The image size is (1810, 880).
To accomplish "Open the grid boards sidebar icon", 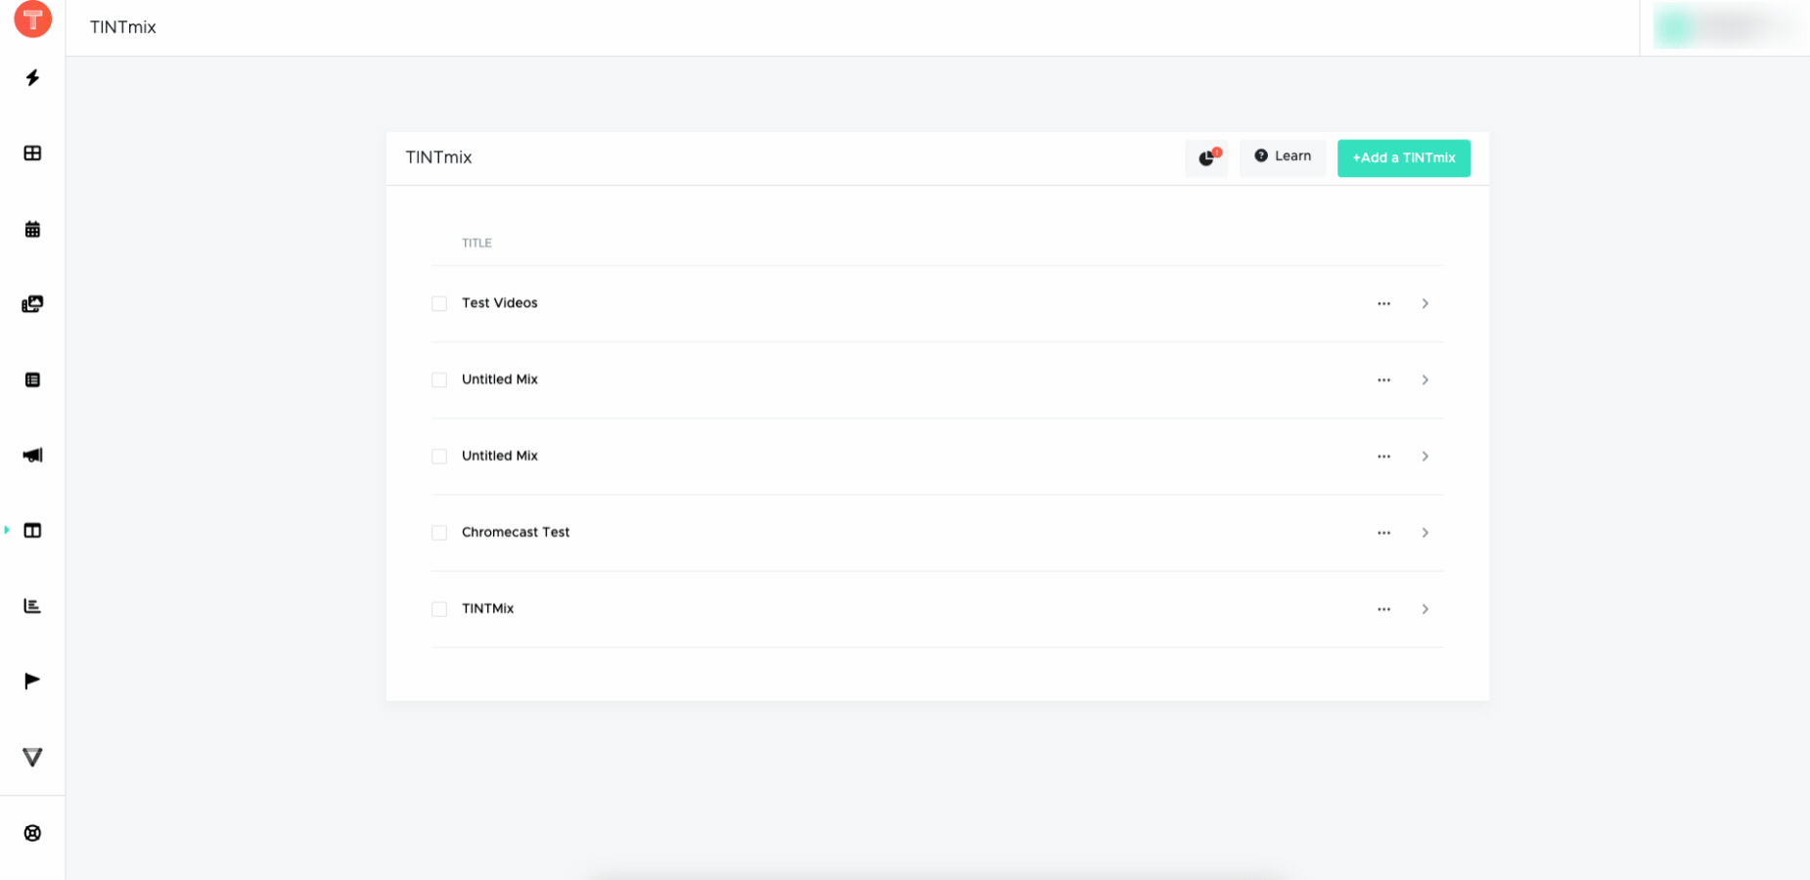I will pyautogui.click(x=32, y=153).
